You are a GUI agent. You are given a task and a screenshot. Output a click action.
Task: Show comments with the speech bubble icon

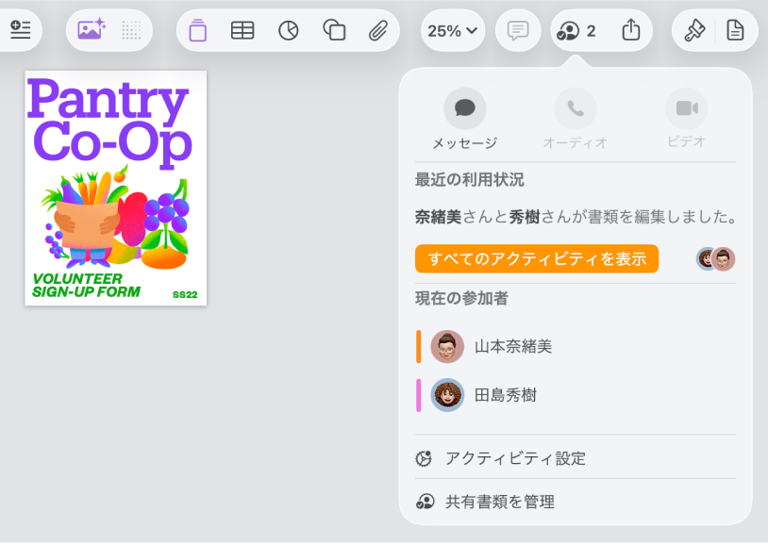tap(517, 30)
